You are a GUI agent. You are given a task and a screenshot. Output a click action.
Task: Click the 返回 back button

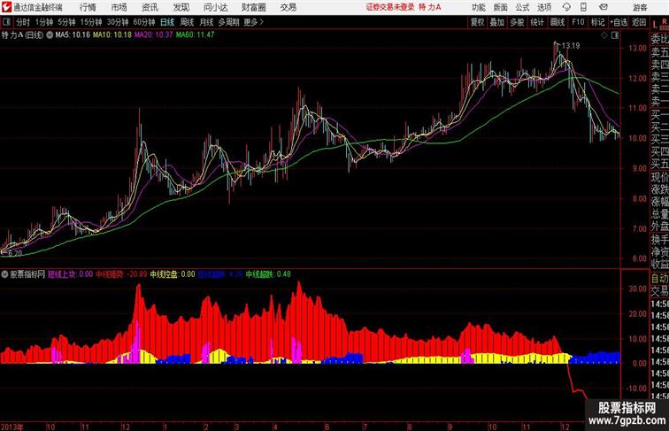[x=639, y=22]
